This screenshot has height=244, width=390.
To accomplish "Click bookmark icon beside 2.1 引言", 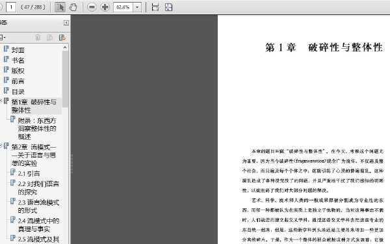I will pos(13,172).
